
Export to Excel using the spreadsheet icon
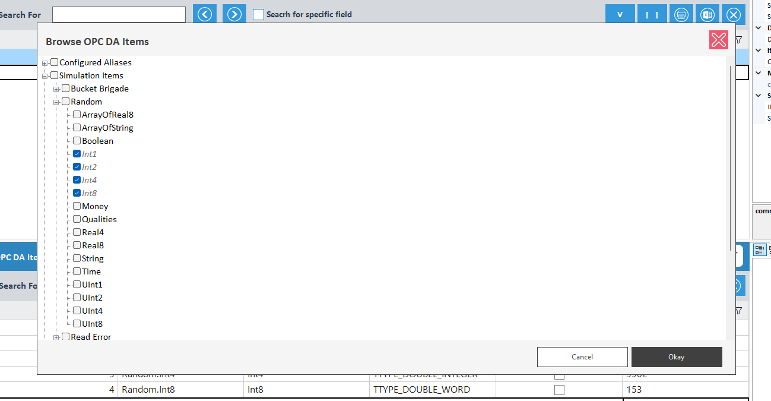[707, 15]
